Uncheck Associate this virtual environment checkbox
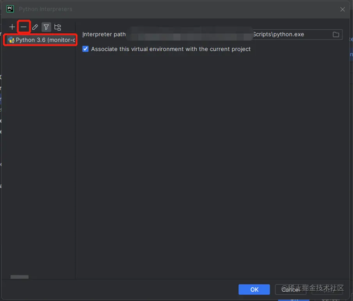This screenshot has height=301, width=353. pos(86,49)
